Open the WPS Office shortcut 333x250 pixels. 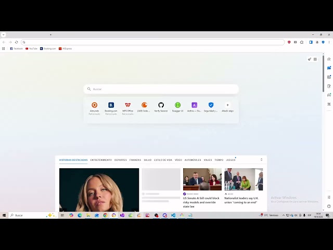pyautogui.click(x=127, y=108)
